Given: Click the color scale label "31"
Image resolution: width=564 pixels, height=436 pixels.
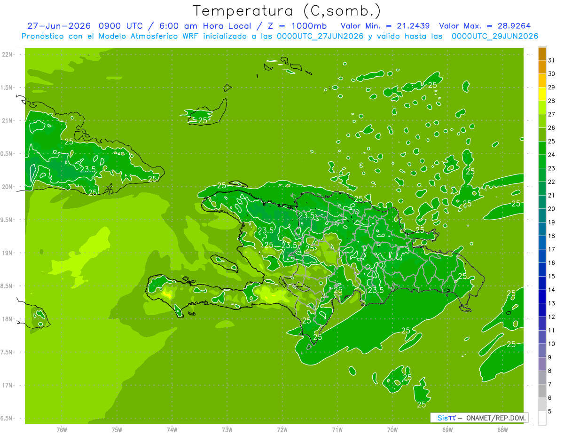Looking at the screenshot, I should click(551, 60).
